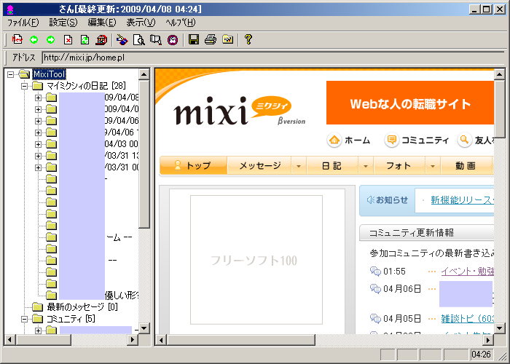This screenshot has width=510, height=364.
Task: Open the 編集(E) menu
Action: 102,23
